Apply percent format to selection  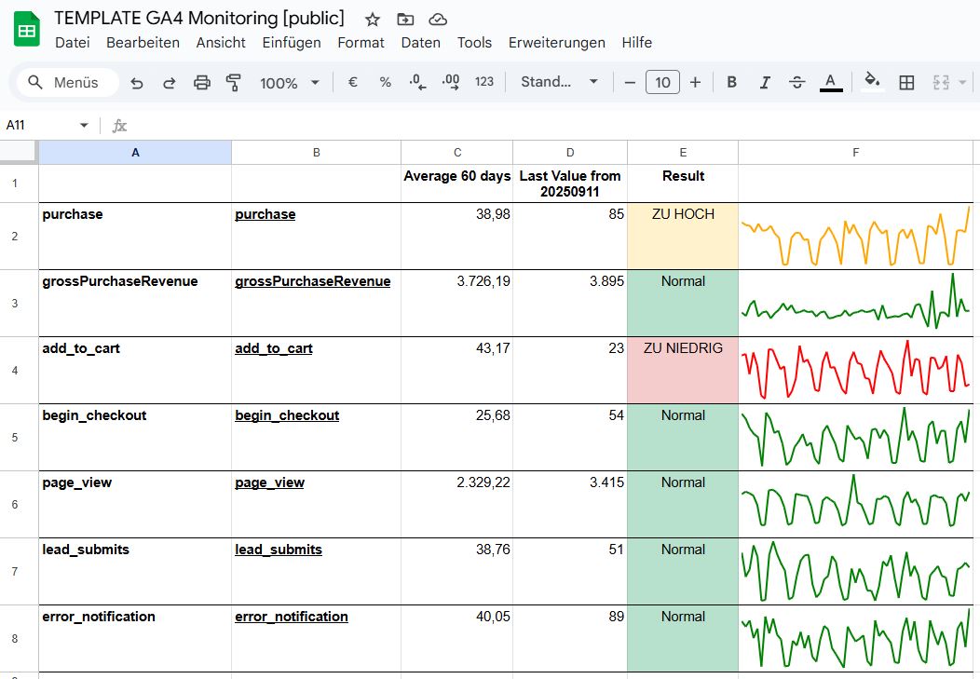(x=385, y=83)
